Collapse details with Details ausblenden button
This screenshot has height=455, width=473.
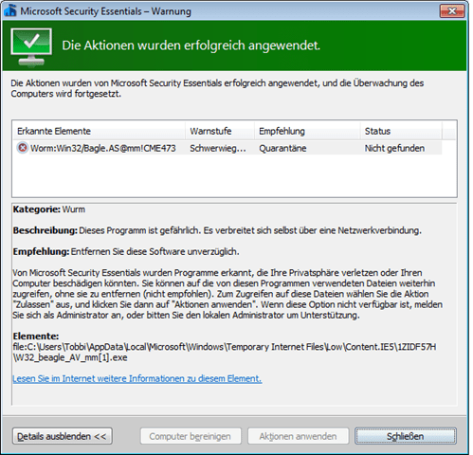tap(63, 436)
